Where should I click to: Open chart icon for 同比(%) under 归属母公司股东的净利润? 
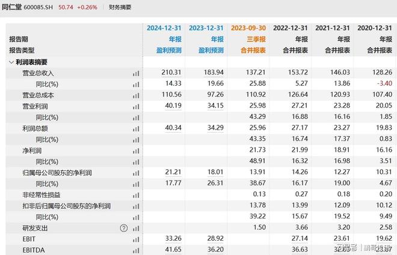coord(136,184)
